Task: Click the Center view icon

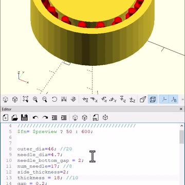Action: click(64, 99)
